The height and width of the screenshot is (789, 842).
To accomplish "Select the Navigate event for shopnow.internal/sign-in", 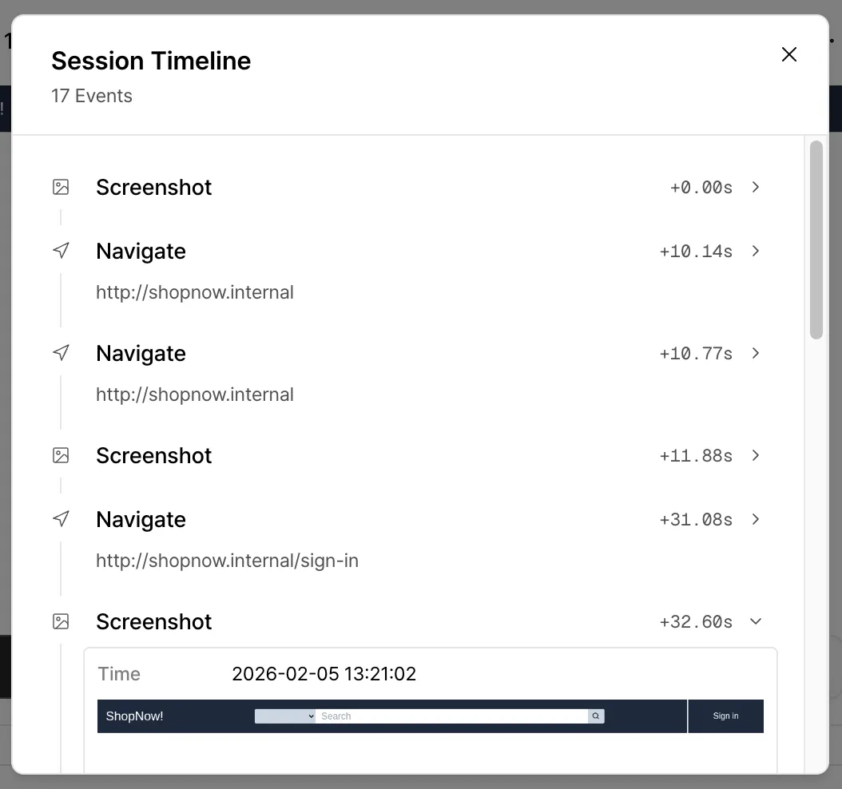I will point(141,519).
